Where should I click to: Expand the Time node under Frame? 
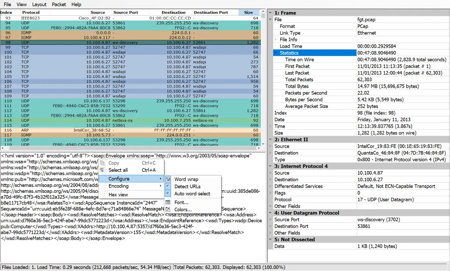[x=270, y=126]
